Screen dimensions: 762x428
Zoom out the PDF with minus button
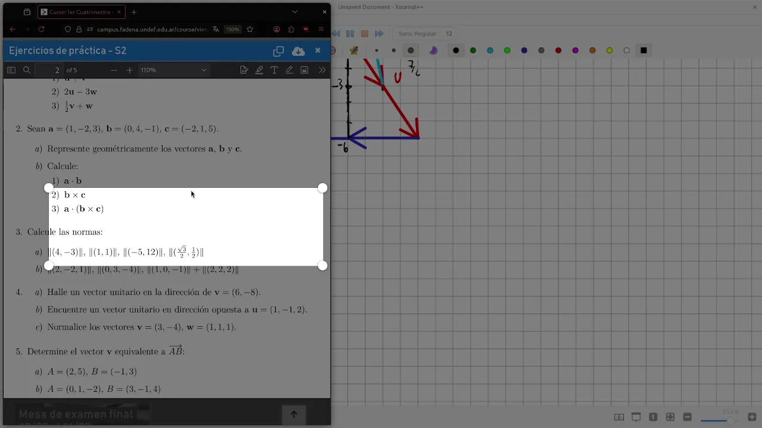tap(114, 70)
